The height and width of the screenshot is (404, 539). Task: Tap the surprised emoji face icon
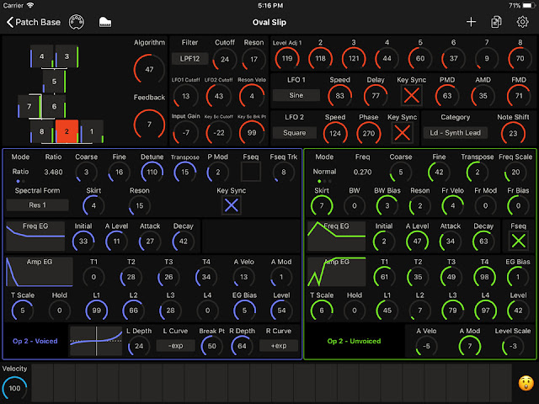[526, 384]
